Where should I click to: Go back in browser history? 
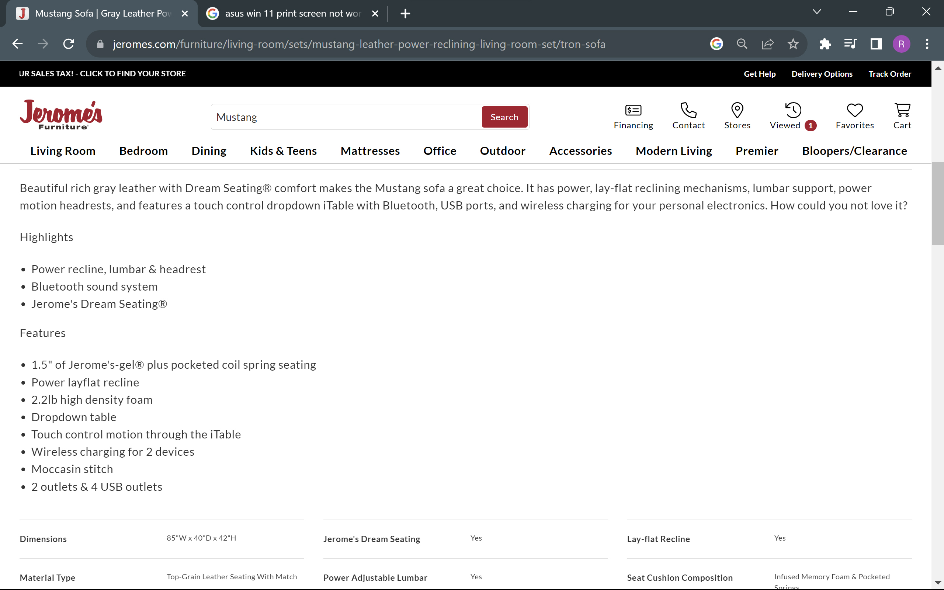point(18,44)
